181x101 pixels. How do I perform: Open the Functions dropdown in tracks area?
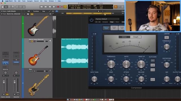coord(37,11)
